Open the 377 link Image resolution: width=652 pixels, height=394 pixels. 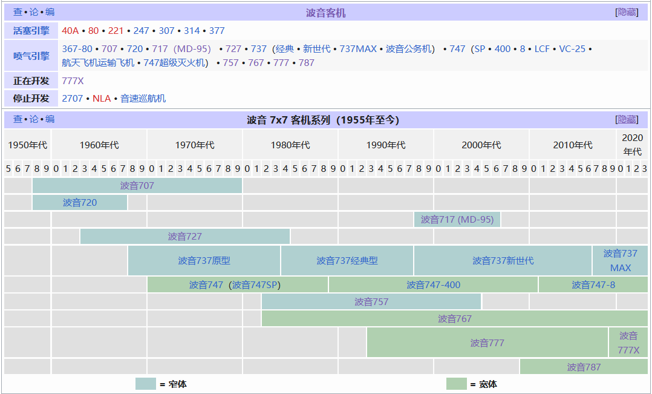(217, 31)
